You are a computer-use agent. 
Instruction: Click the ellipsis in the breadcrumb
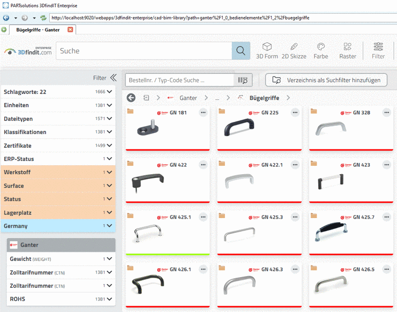pos(217,98)
